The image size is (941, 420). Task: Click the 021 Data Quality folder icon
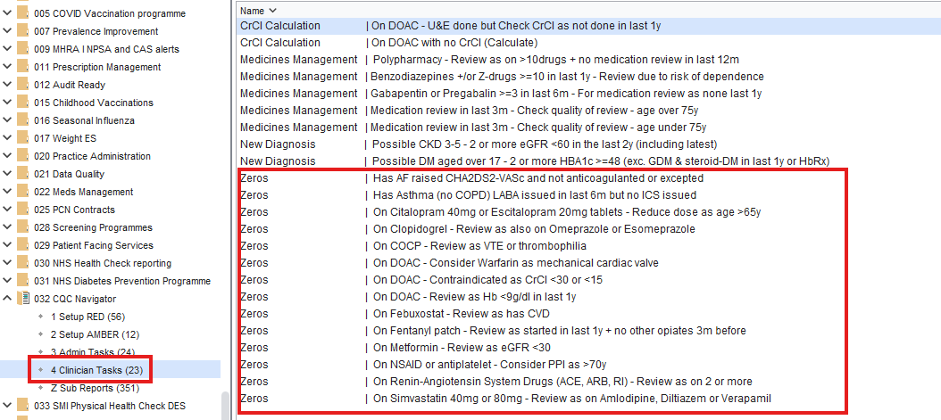tap(21, 174)
